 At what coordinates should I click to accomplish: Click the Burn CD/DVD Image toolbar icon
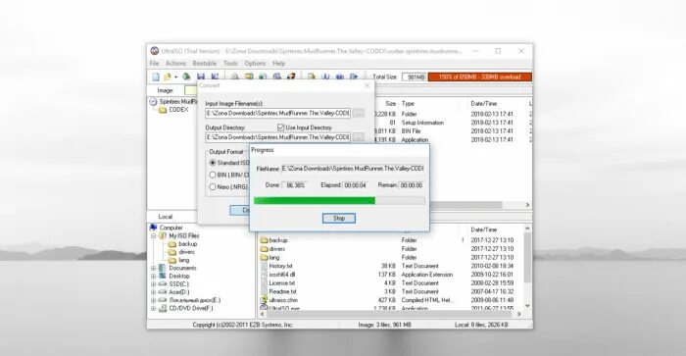pos(291,76)
